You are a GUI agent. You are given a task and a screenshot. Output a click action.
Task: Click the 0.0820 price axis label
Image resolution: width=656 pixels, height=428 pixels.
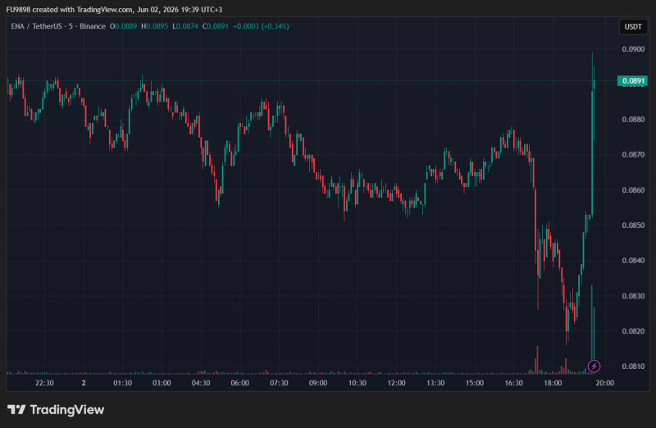(x=633, y=331)
